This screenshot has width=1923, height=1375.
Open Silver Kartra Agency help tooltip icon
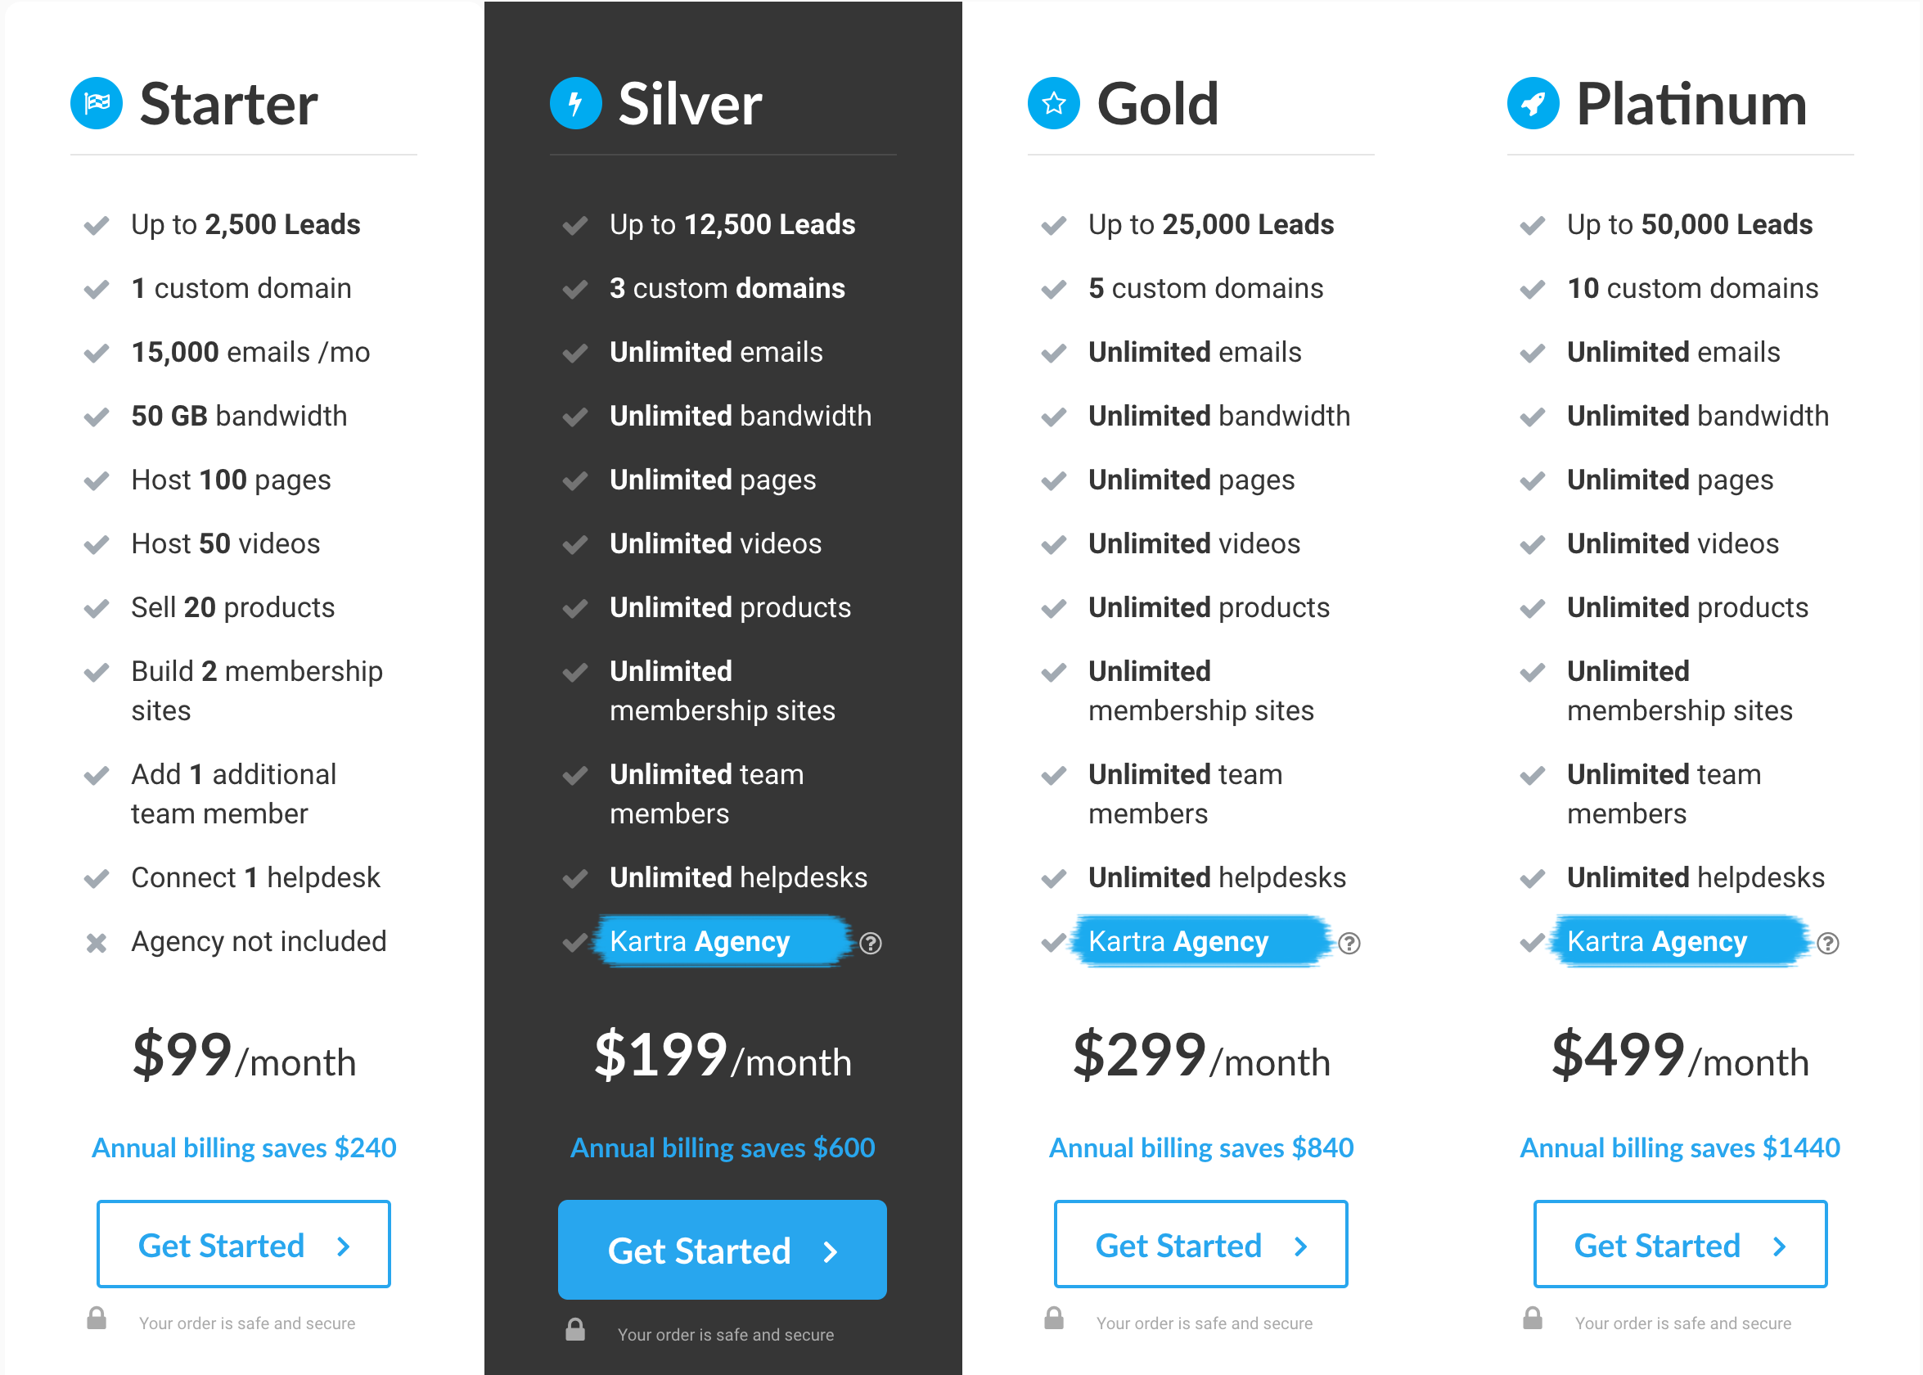870,943
